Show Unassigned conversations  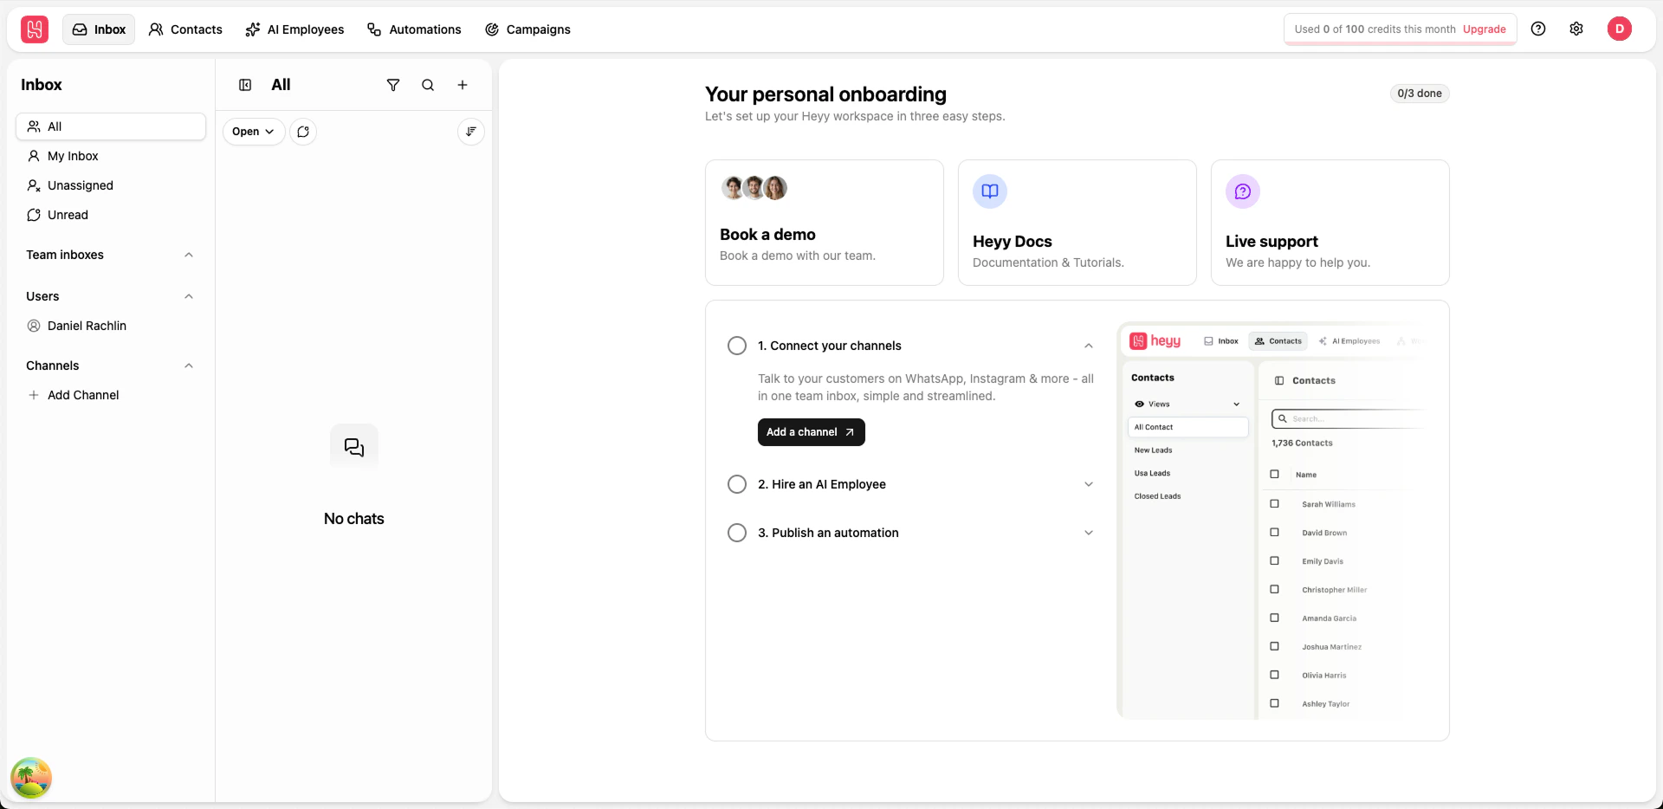[x=111, y=185]
